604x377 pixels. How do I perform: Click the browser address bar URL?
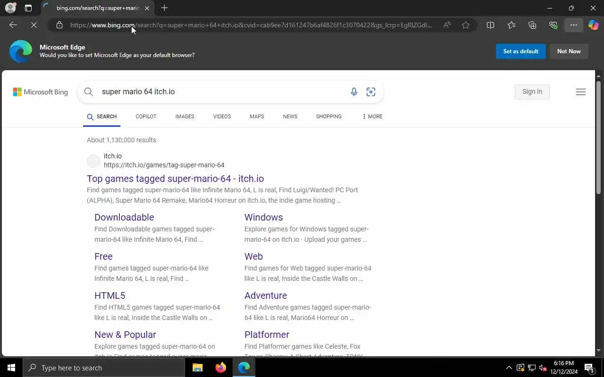(x=251, y=25)
